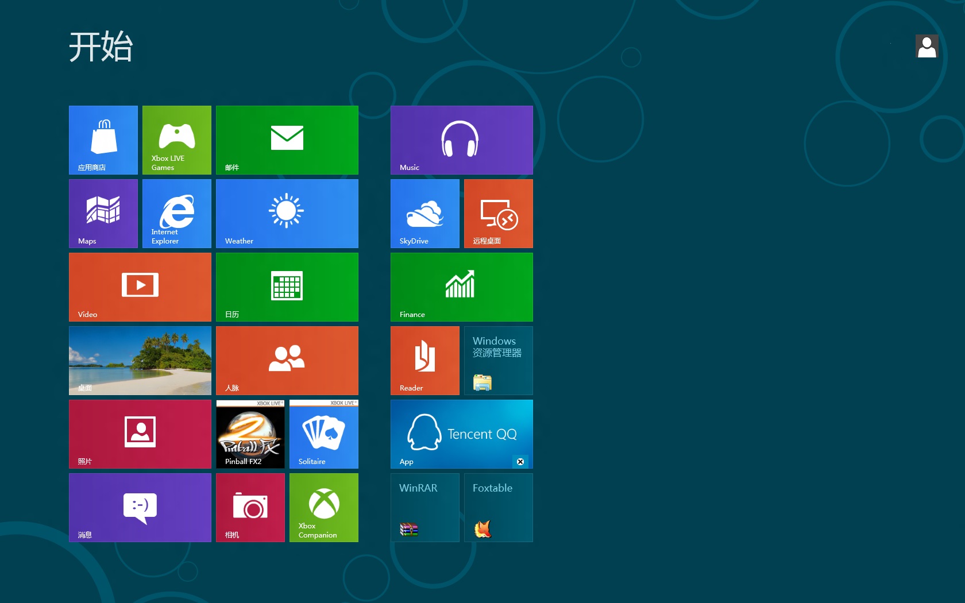Launch Internet Explorer tile
The image size is (965, 603).
pyautogui.click(x=177, y=214)
